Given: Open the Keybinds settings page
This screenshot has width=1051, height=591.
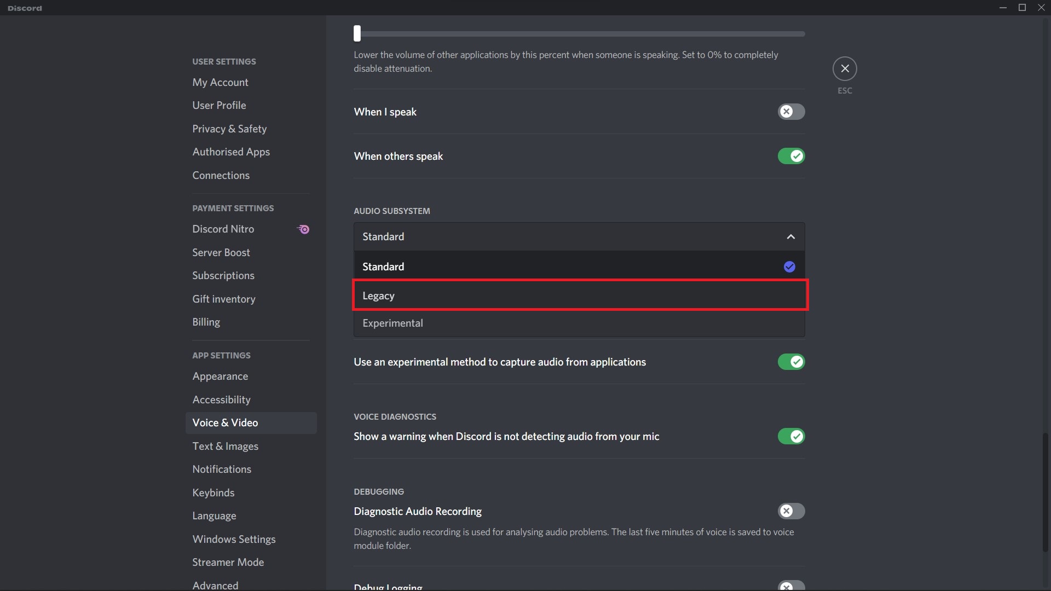Looking at the screenshot, I should pyautogui.click(x=213, y=493).
